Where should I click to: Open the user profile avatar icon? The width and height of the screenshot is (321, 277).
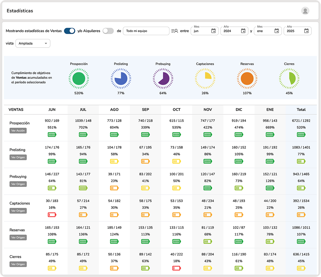[305, 11]
